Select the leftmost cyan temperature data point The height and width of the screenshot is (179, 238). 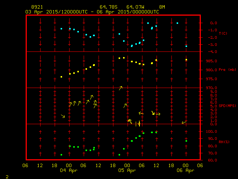(61, 29)
